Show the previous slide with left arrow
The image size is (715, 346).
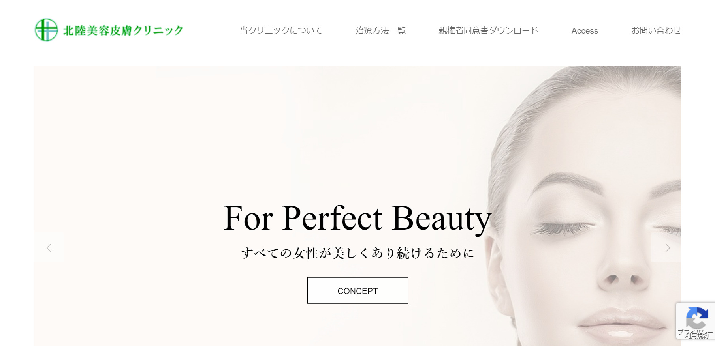[x=49, y=248]
